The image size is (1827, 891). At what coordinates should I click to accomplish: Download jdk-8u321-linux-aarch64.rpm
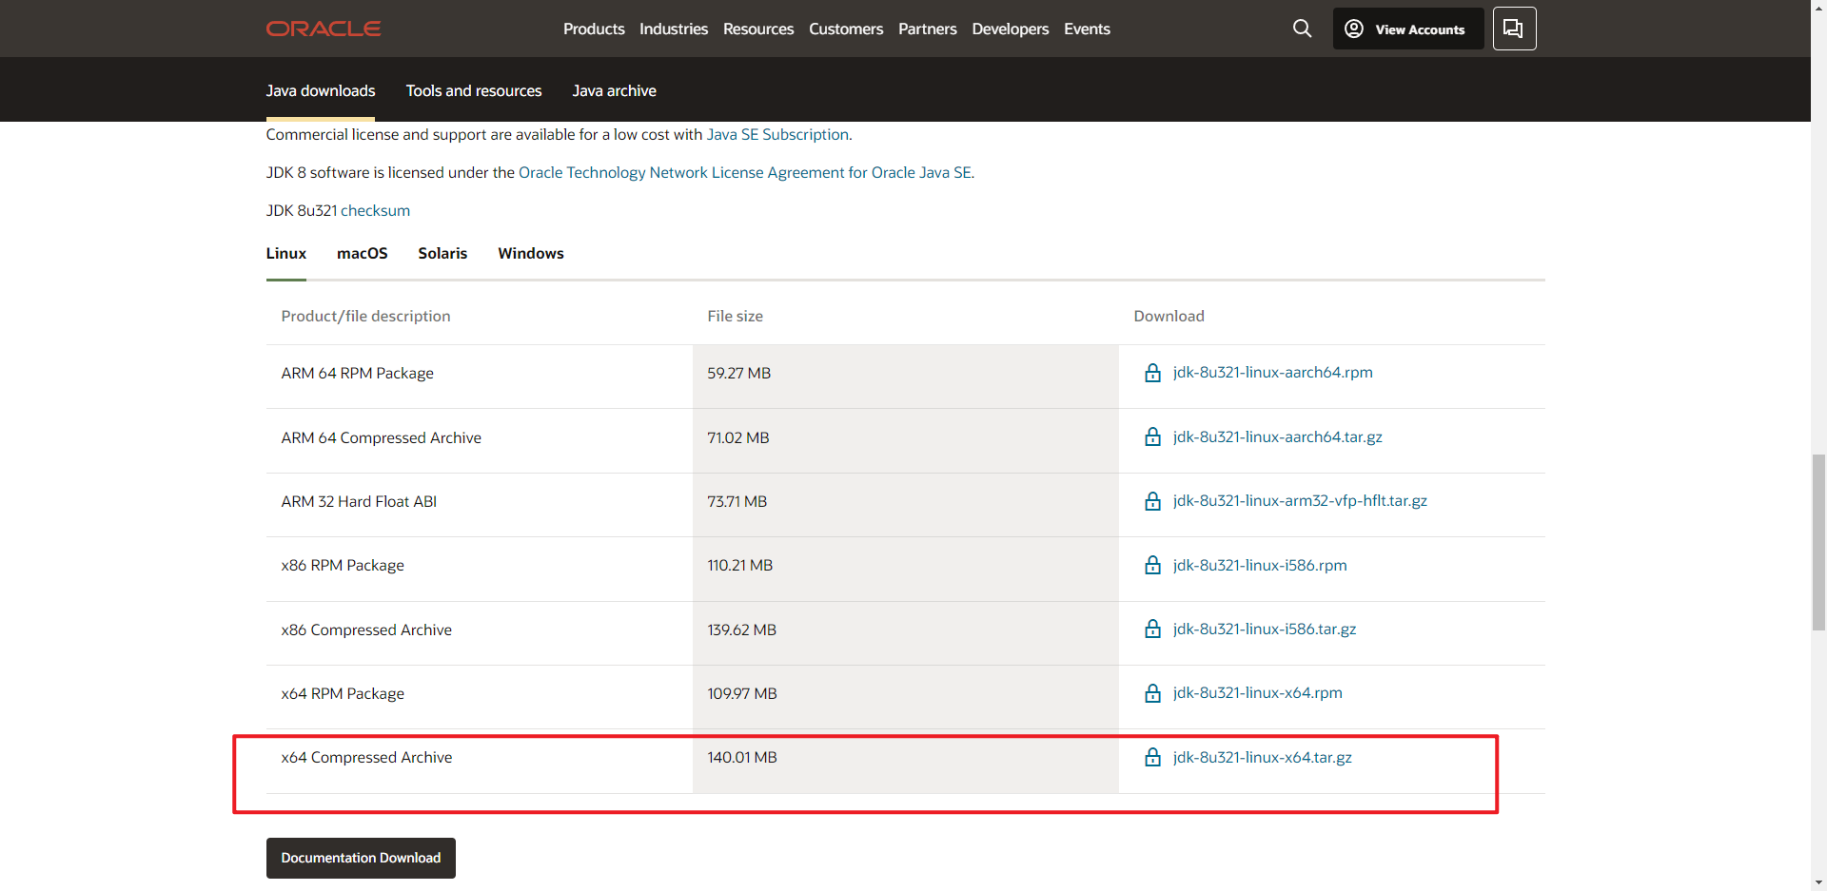click(x=1272, y=372)
